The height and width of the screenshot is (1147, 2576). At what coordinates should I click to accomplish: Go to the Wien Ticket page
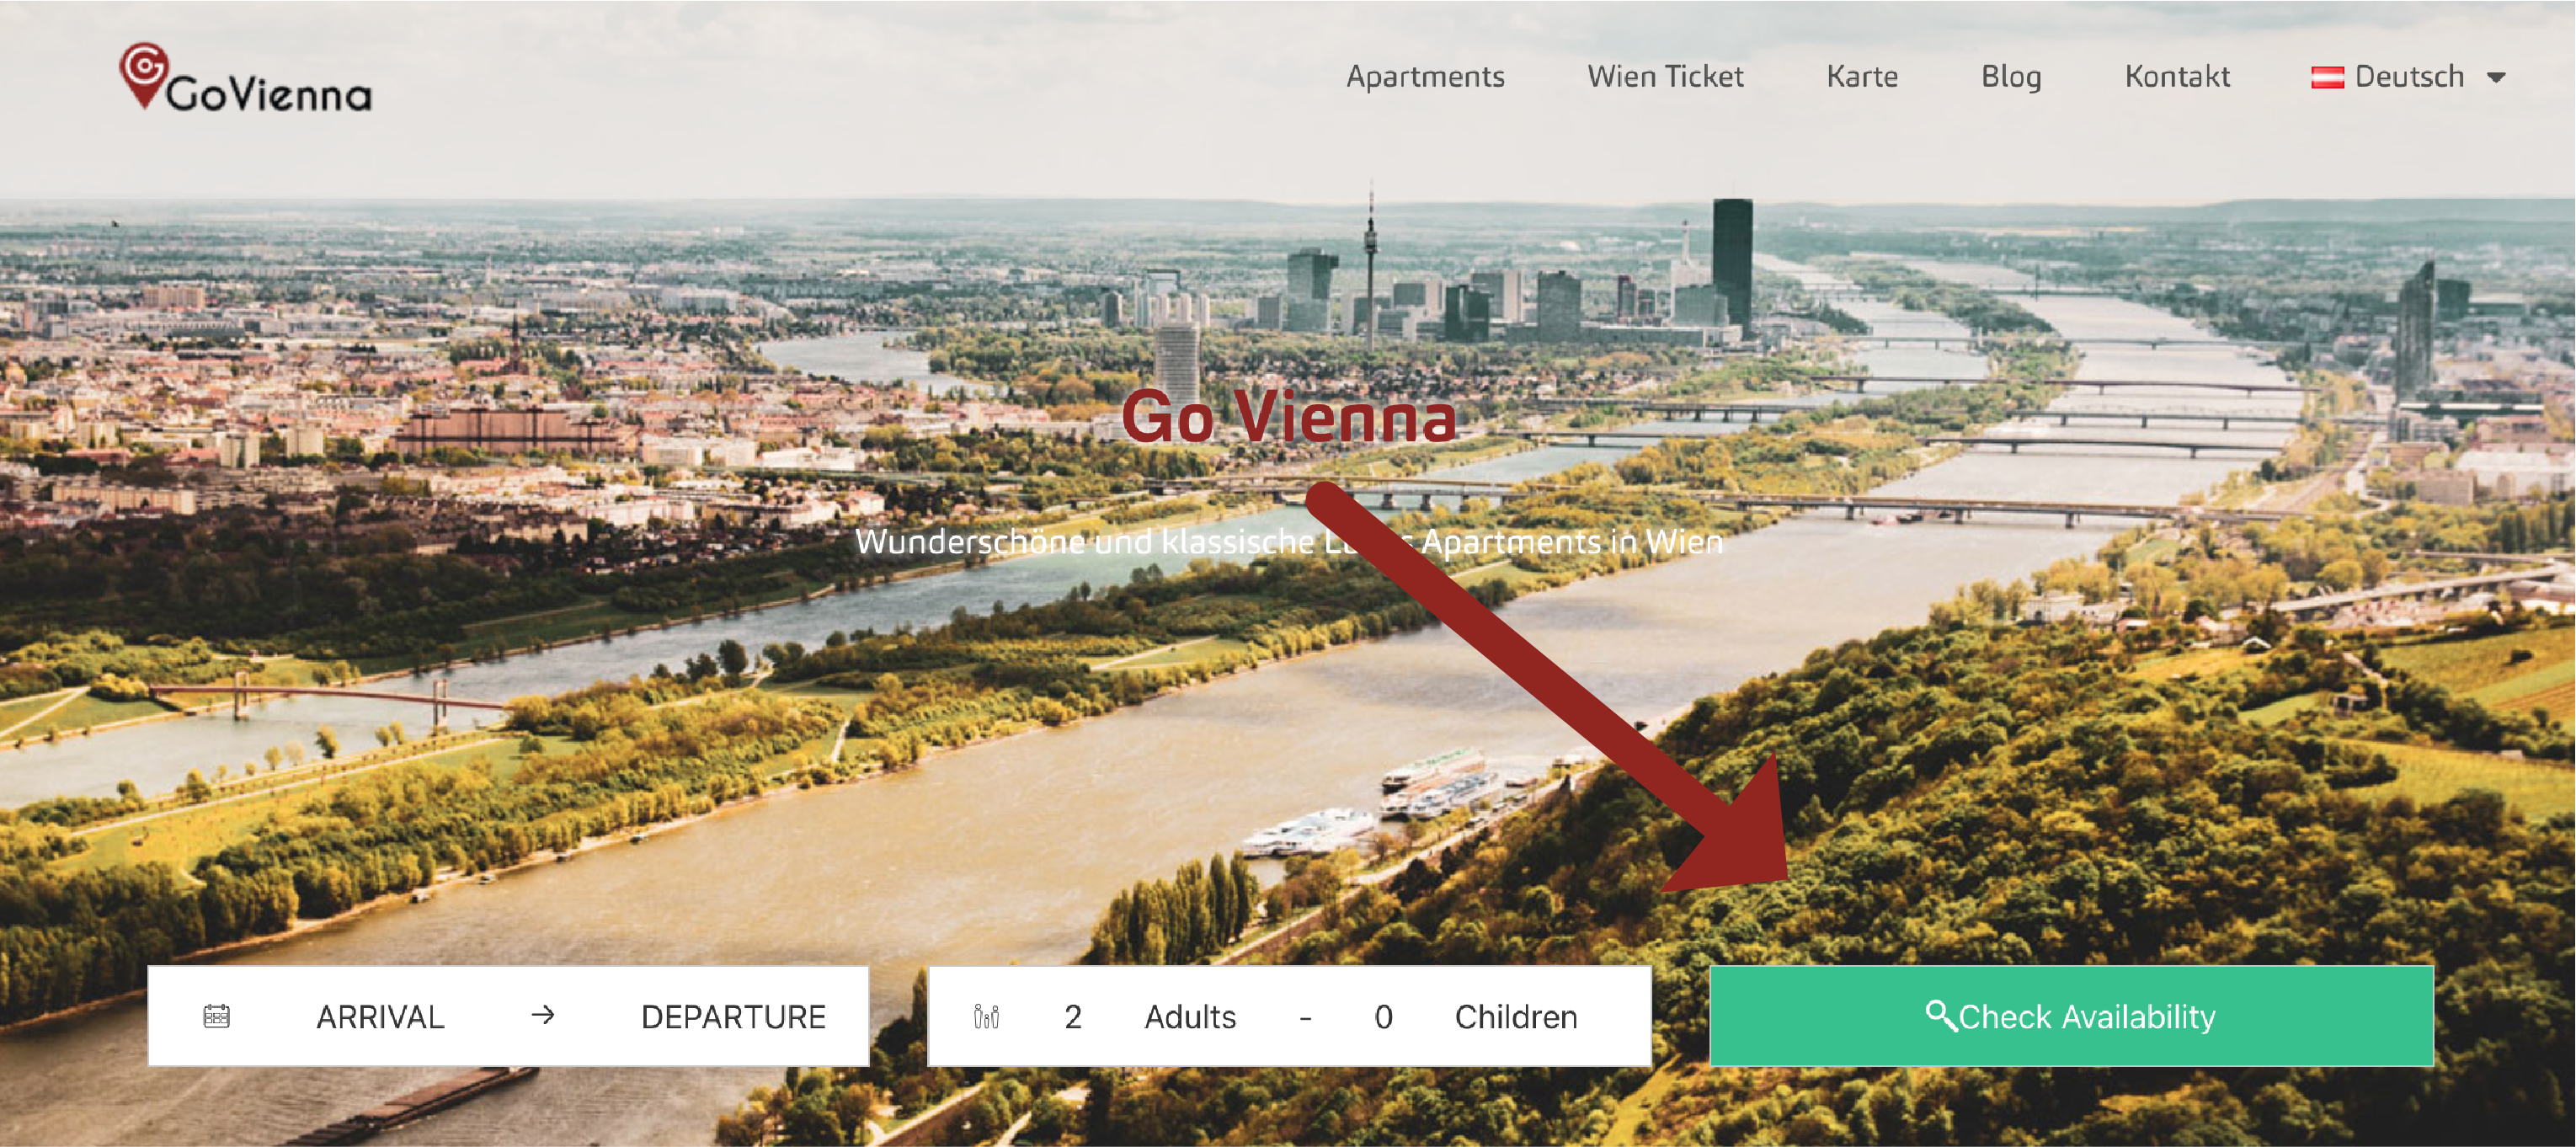tap(1665, 77)
